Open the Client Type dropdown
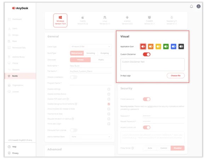 point(91,47)
